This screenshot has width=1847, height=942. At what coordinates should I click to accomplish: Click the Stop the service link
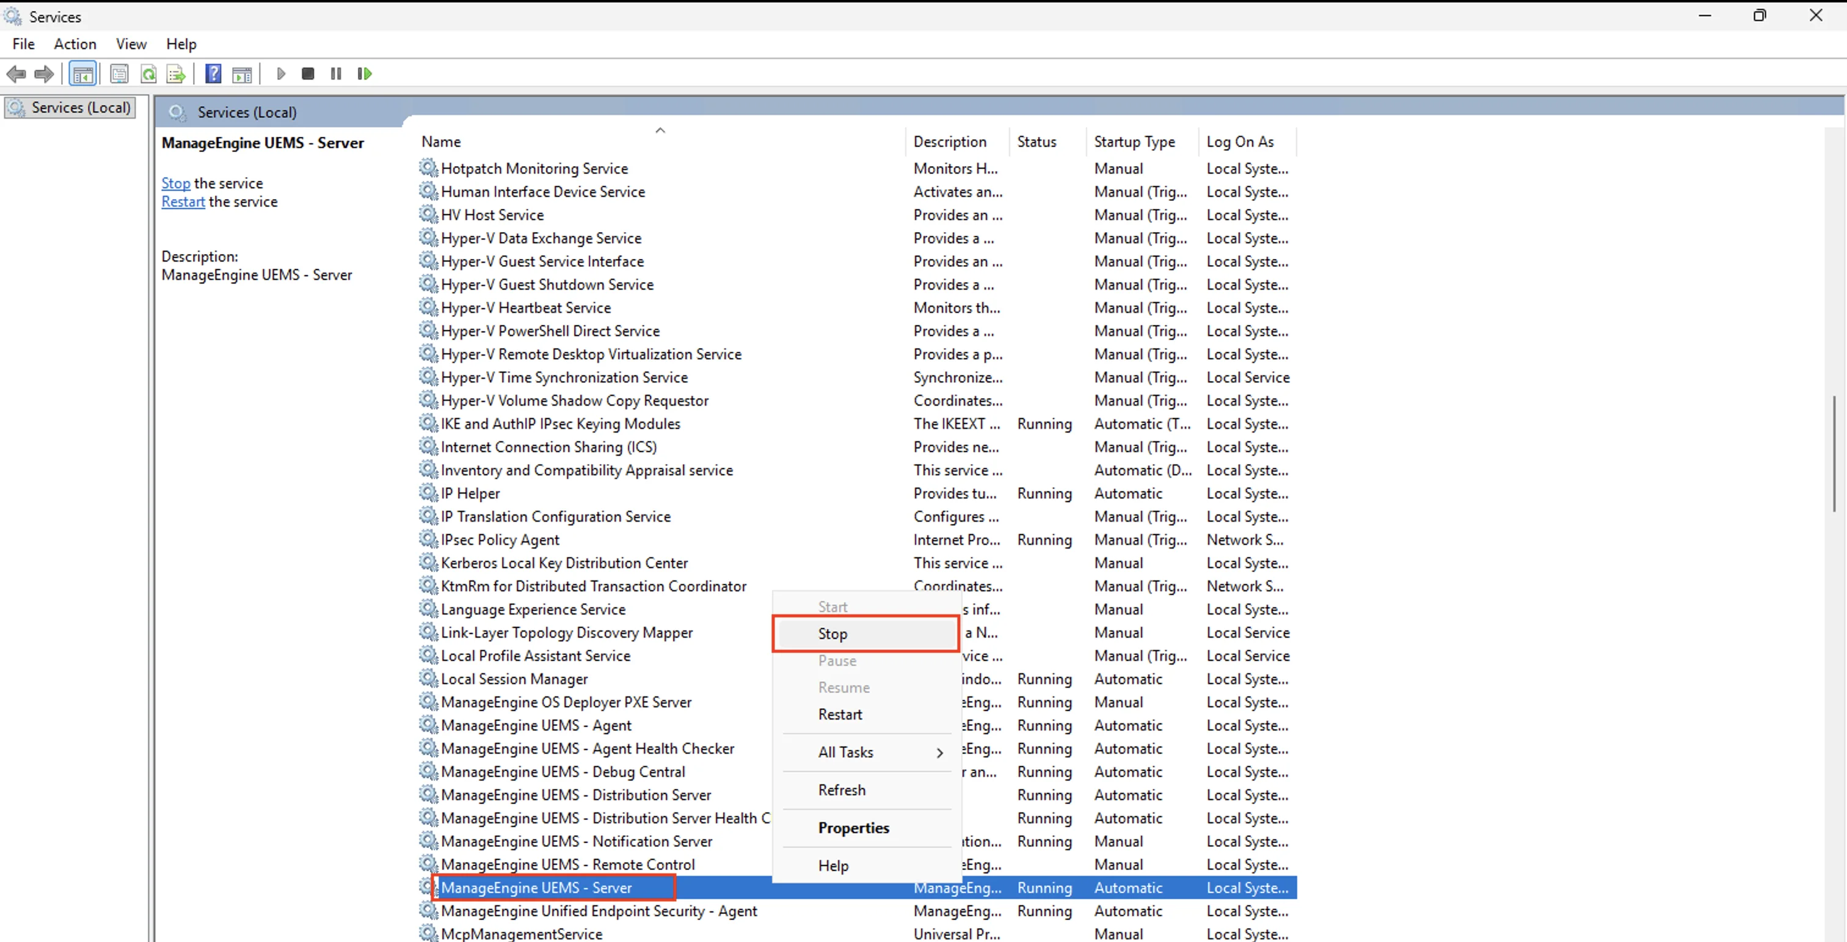pos(176,183)
